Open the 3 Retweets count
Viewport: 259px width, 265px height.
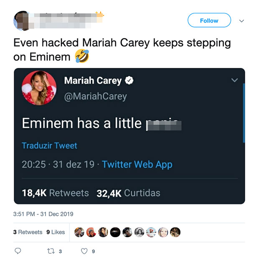point(28,232)
